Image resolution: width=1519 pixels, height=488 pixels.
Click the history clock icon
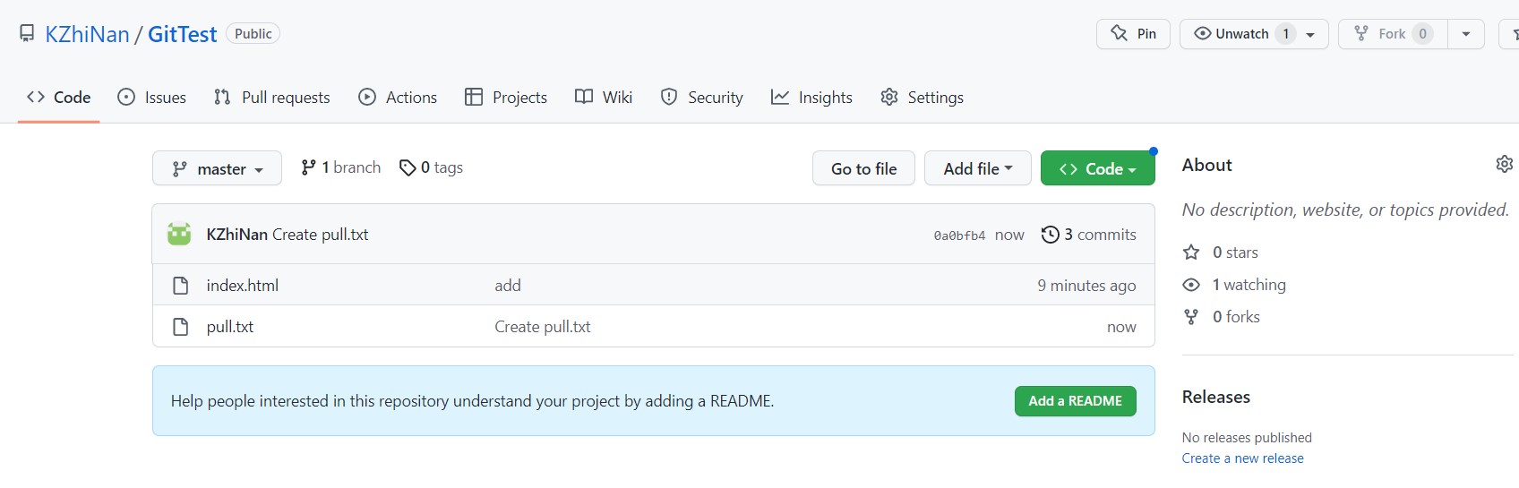coord(1051,235)
